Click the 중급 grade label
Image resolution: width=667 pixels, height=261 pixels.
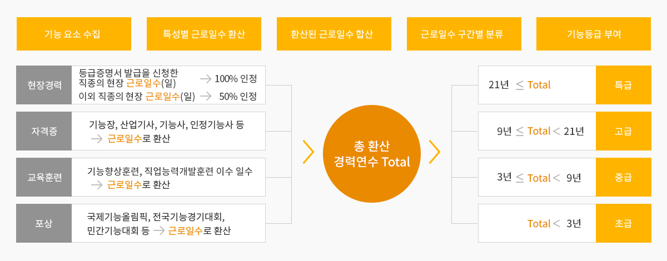(x=623, y=177)
